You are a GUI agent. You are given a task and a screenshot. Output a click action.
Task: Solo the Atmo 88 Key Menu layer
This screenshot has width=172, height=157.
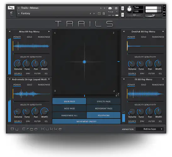tap(30, 37)
